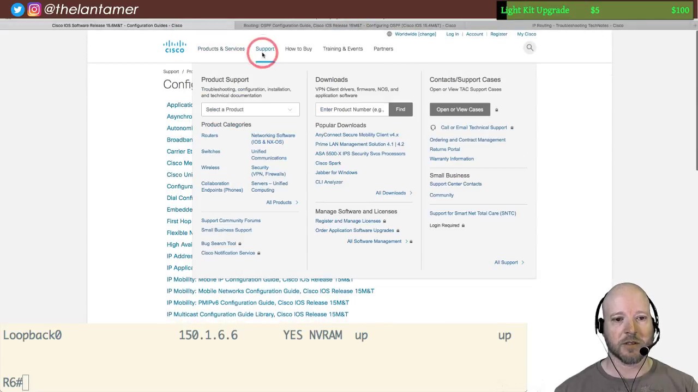This screenshot has width=698, height=392.
Task: Click lock icon next to Open or View Cases
Action: [x=496, y=109]
